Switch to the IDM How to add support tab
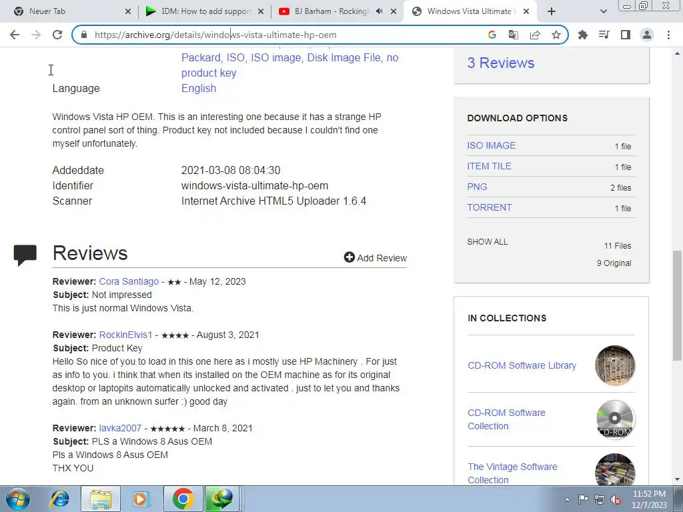 point(205,11)
